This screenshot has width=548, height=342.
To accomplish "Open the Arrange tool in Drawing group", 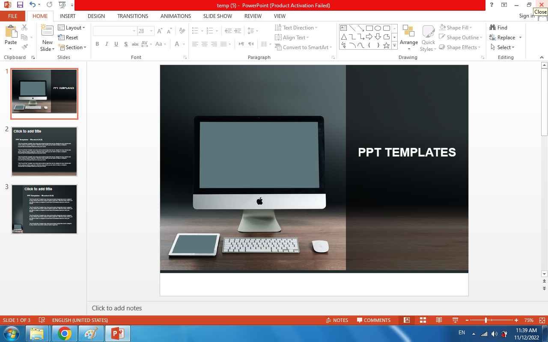I will click(x=408, y=36).
